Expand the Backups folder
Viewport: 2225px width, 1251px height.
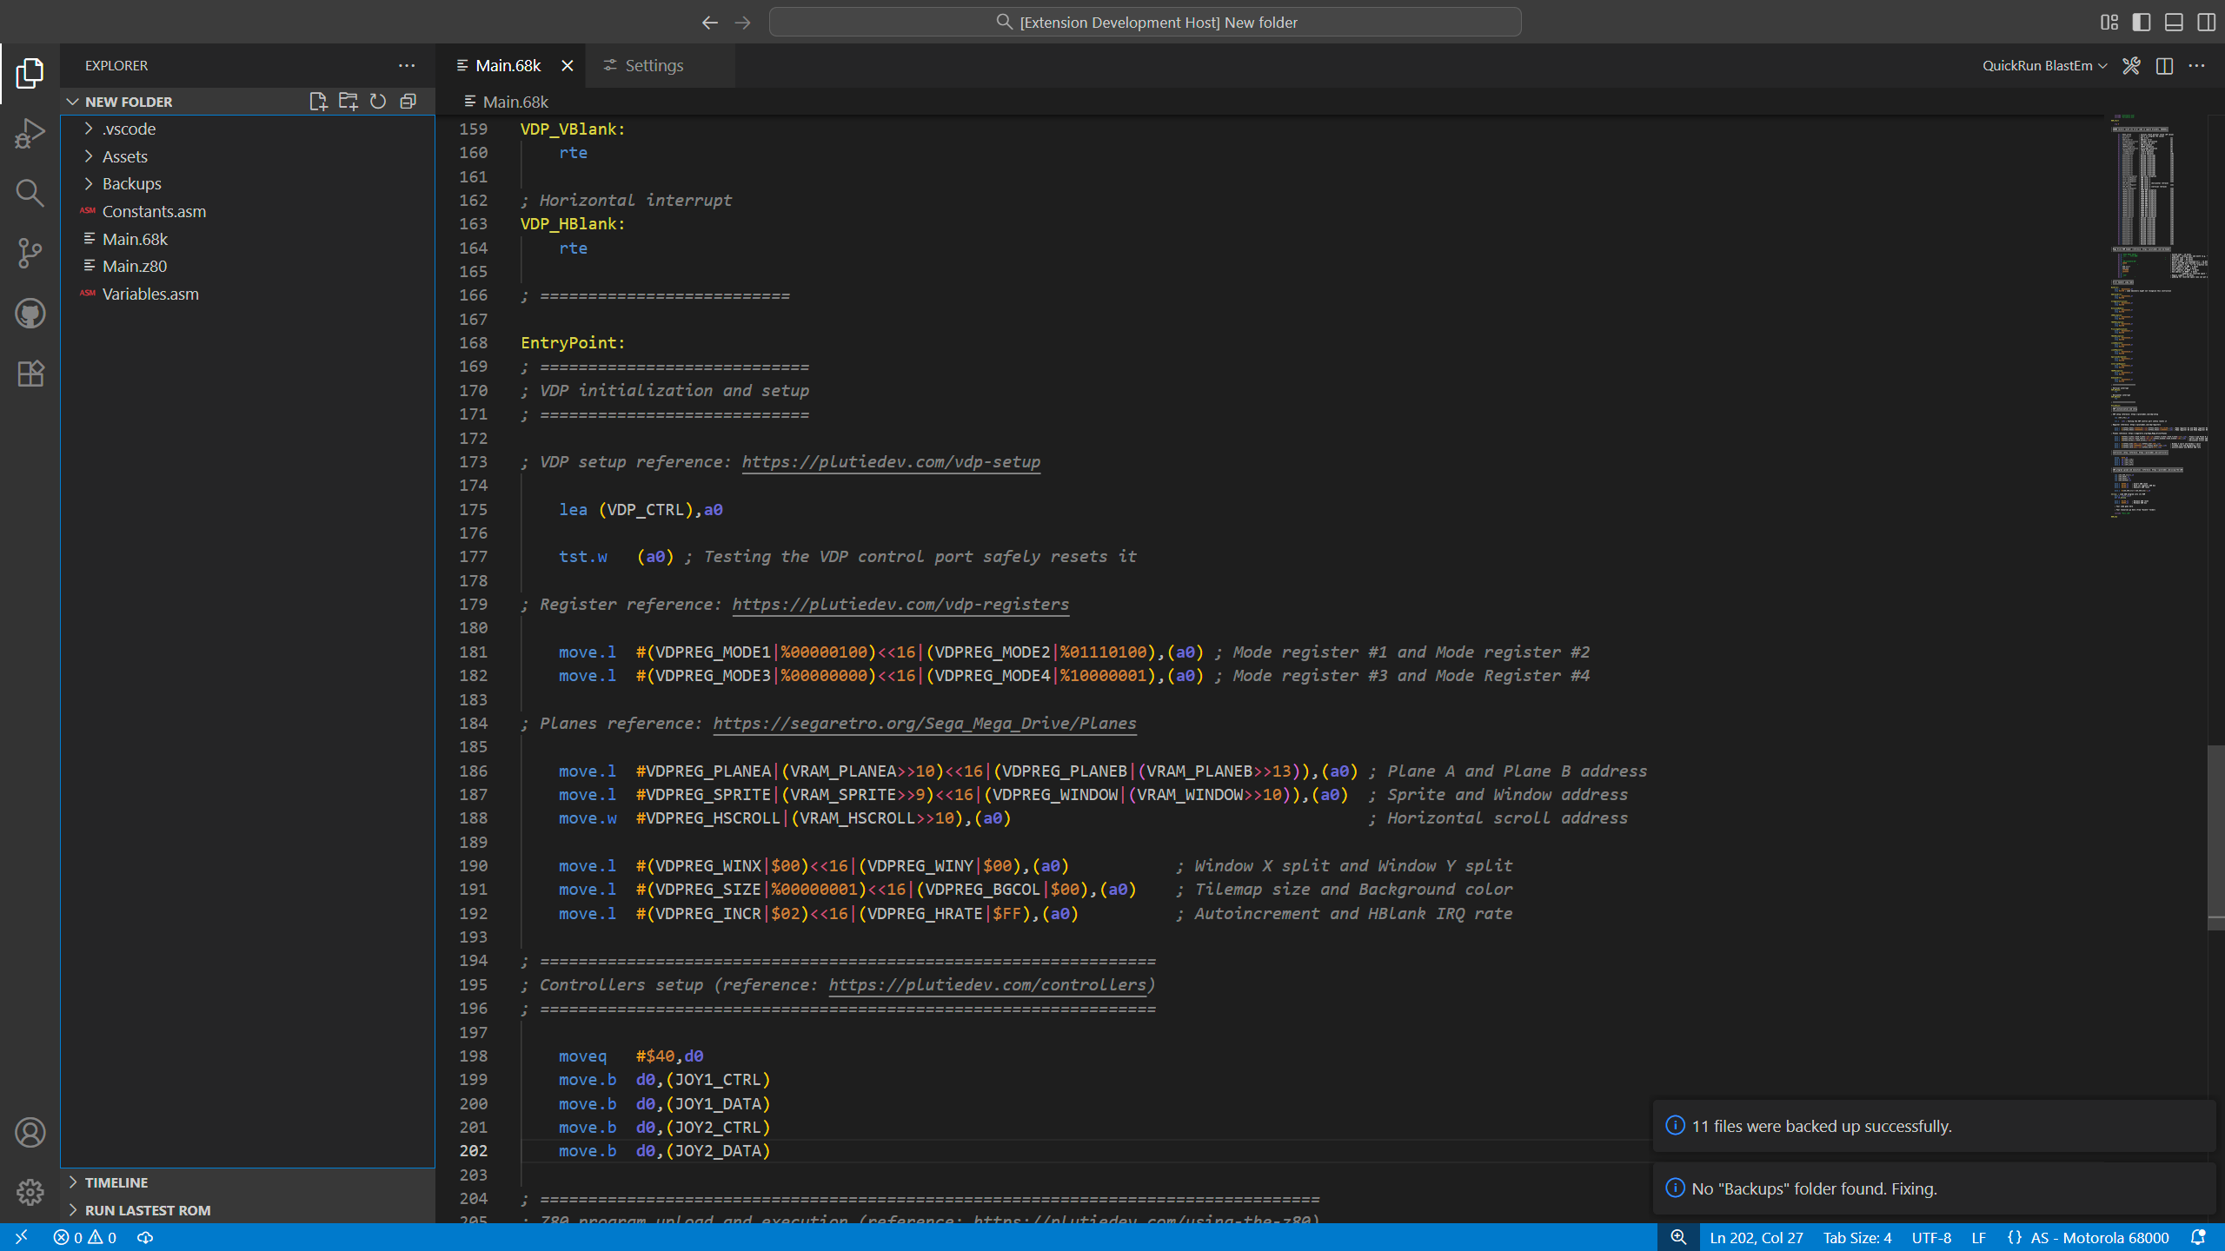pos(131,183)
